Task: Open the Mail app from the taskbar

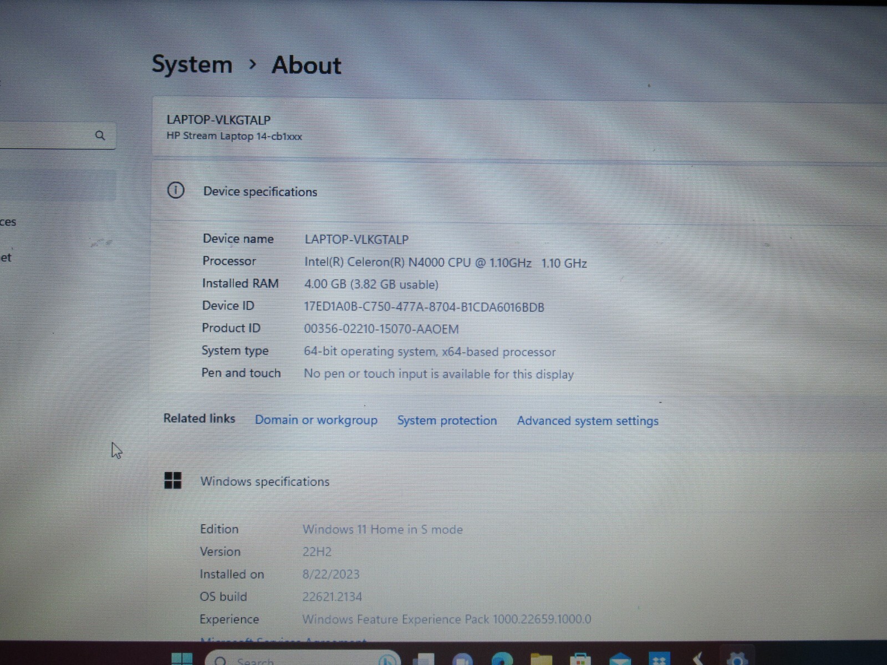Action: point(620,659)
